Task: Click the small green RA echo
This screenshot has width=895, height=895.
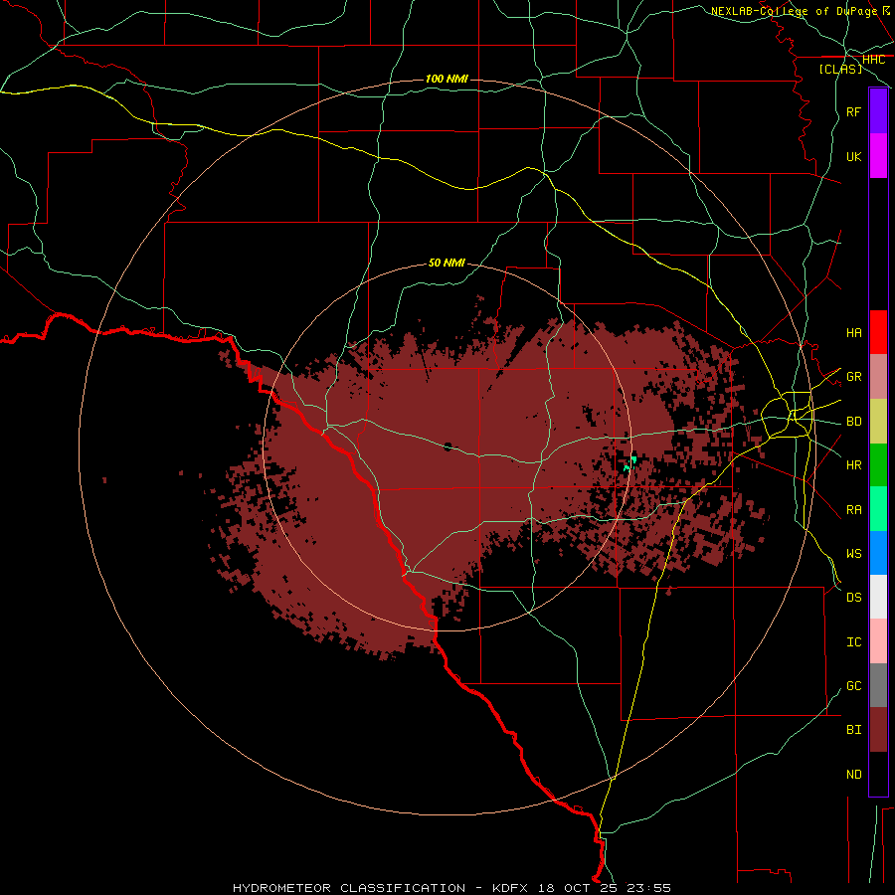Action: click(630, 462)
